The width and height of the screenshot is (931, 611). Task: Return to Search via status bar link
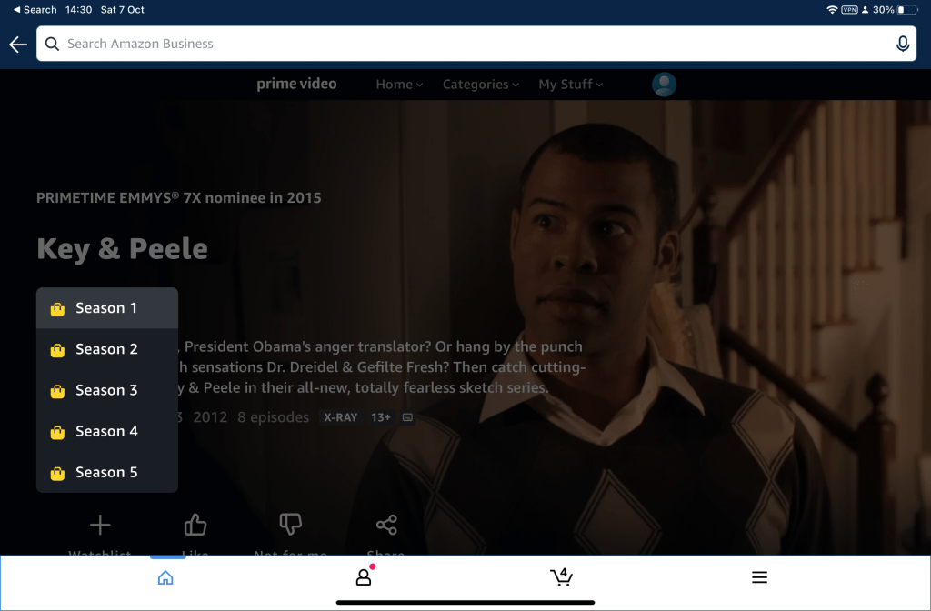click(x=35, y=9)
